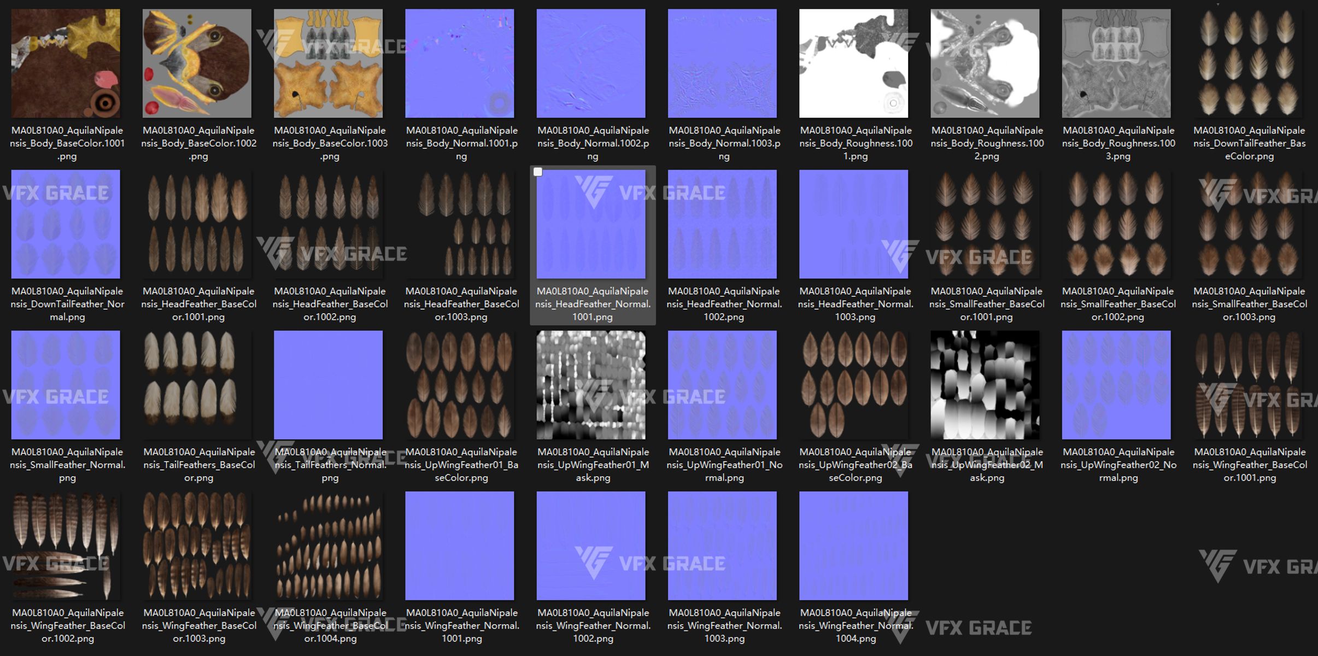Click UpWingFeather02_BaseColor.png thumbnail
1318x656 pixels.
point(853,385)
